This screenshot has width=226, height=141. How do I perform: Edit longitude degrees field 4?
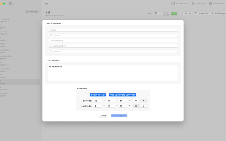click(x=97, y=106)
